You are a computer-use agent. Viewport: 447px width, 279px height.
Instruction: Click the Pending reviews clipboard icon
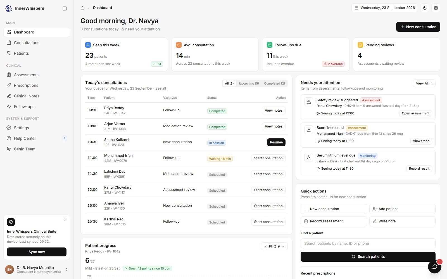(x=360, y=45)
